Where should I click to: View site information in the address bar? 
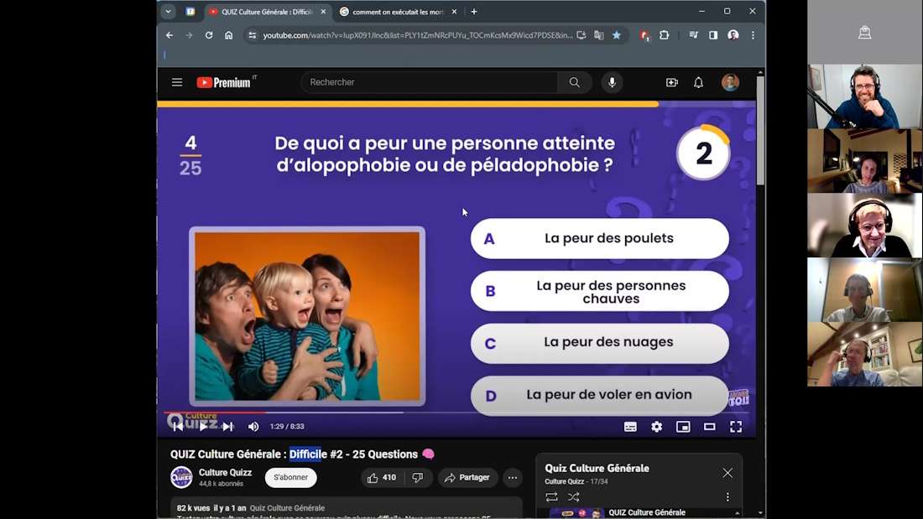tap(253, 35)
